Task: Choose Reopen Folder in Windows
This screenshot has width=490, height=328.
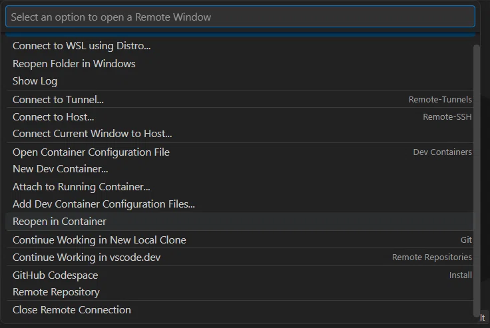Action: tap(240, 63)
